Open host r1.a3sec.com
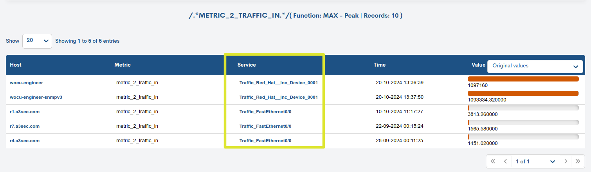Viewport: 591px width, 172px height. 25,112
